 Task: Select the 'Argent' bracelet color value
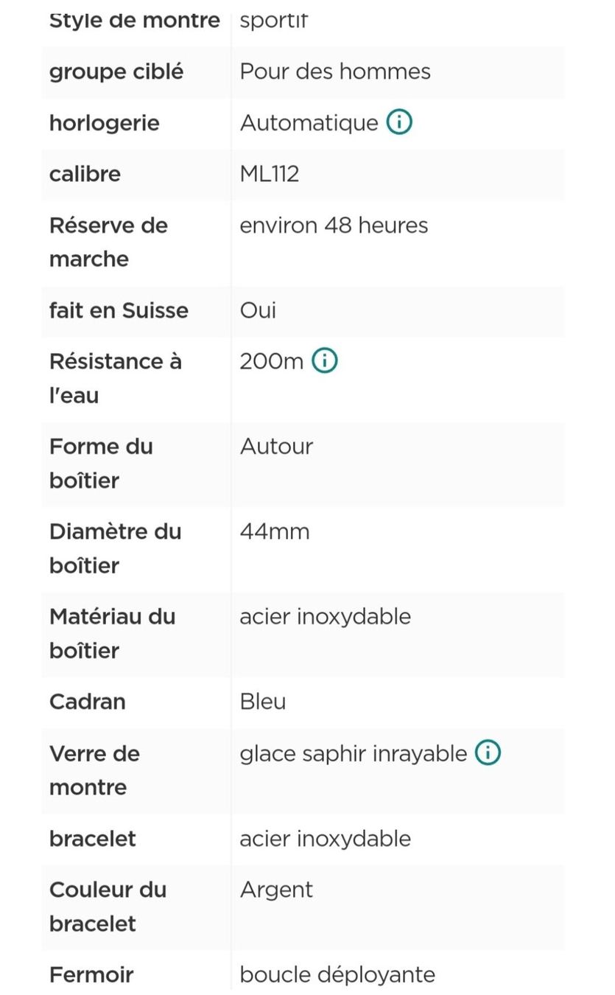(276, 890)
